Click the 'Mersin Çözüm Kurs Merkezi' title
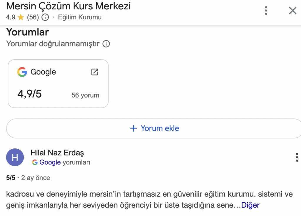 point(68,6)
